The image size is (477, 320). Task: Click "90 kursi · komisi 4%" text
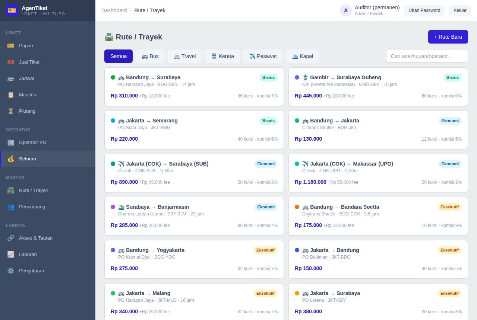(x=258, y=225)
